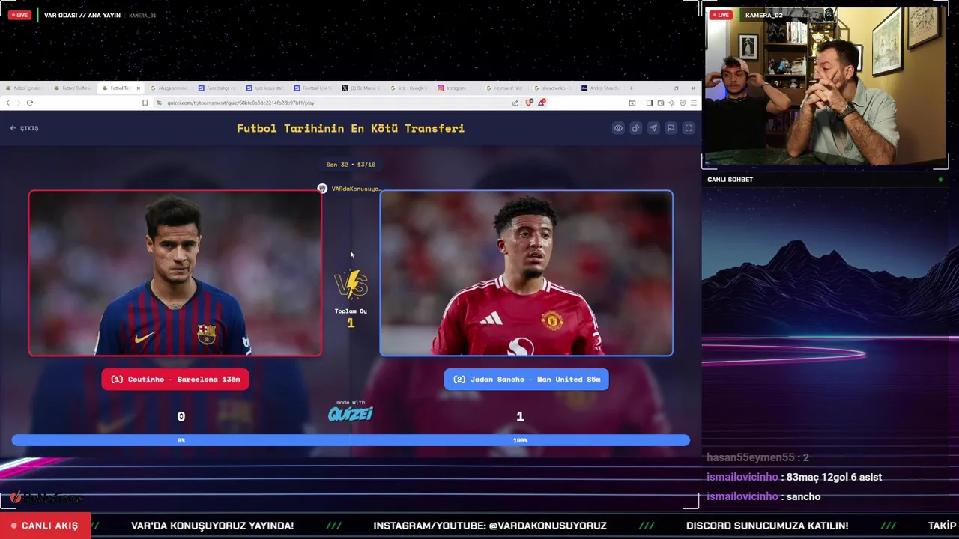This screenshot has height=539, width=959.
Task: Click the CANLI SOHBET header
Action: (730, 180)
